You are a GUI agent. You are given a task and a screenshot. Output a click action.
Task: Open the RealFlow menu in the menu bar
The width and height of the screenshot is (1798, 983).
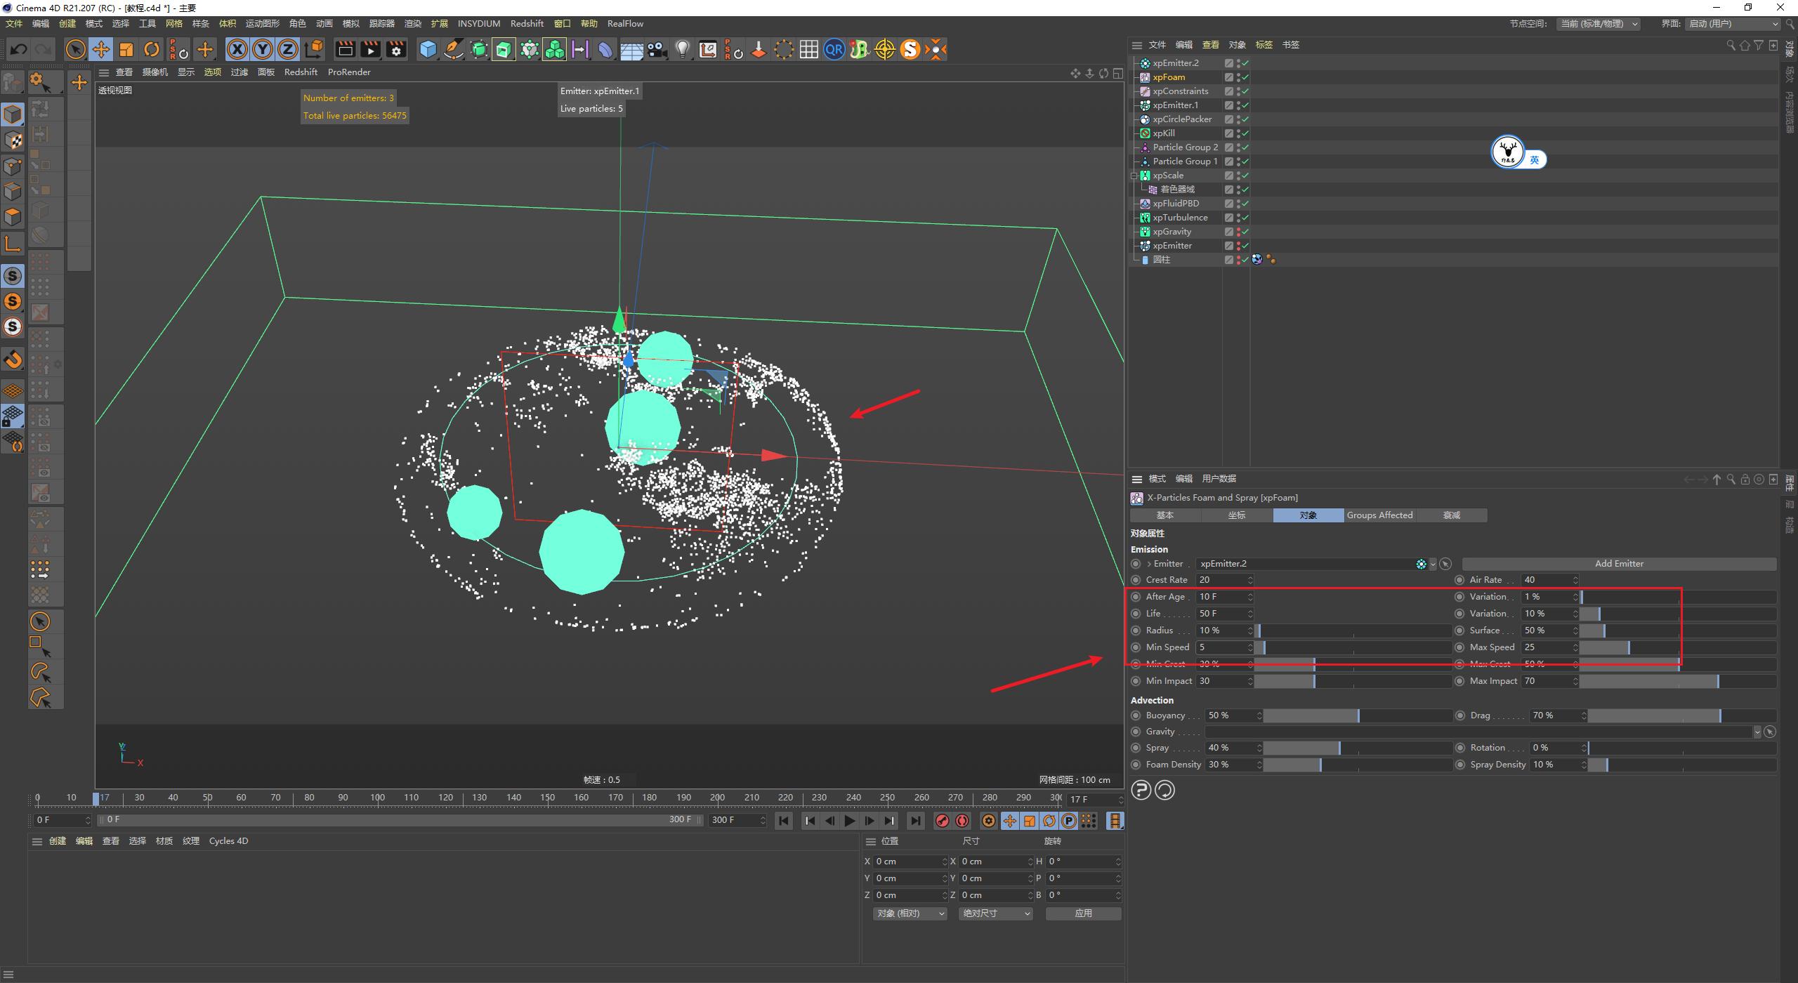[624, 23]
